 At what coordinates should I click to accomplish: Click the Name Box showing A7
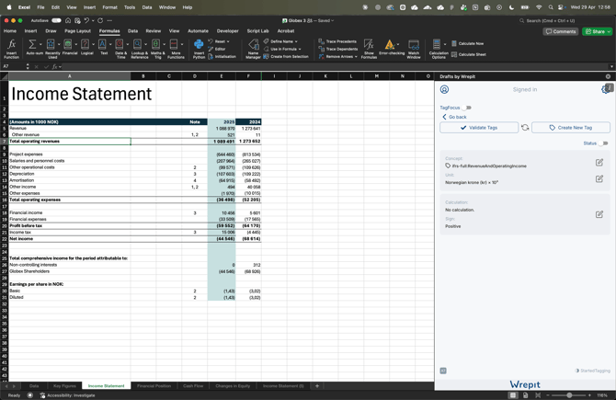[x=13, y=66]
